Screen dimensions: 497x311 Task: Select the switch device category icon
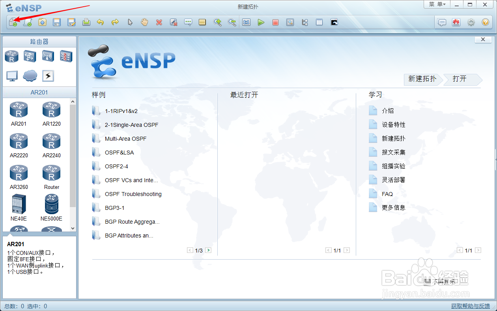coord(30,56)
